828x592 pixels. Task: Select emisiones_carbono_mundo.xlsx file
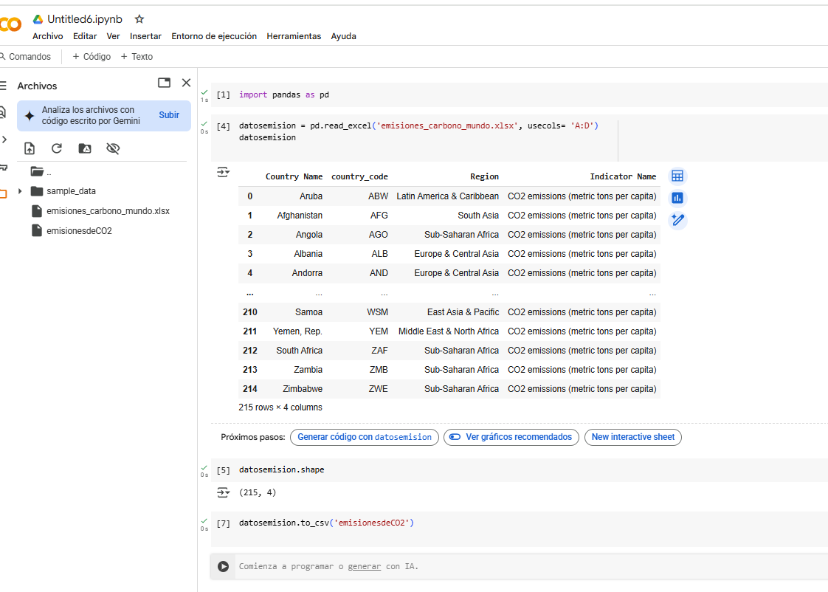click(108, 211)
